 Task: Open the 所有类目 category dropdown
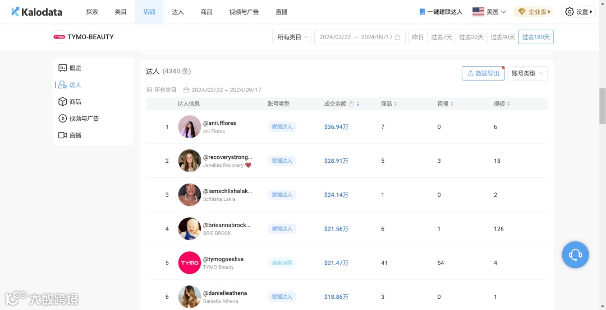point(292,37)
